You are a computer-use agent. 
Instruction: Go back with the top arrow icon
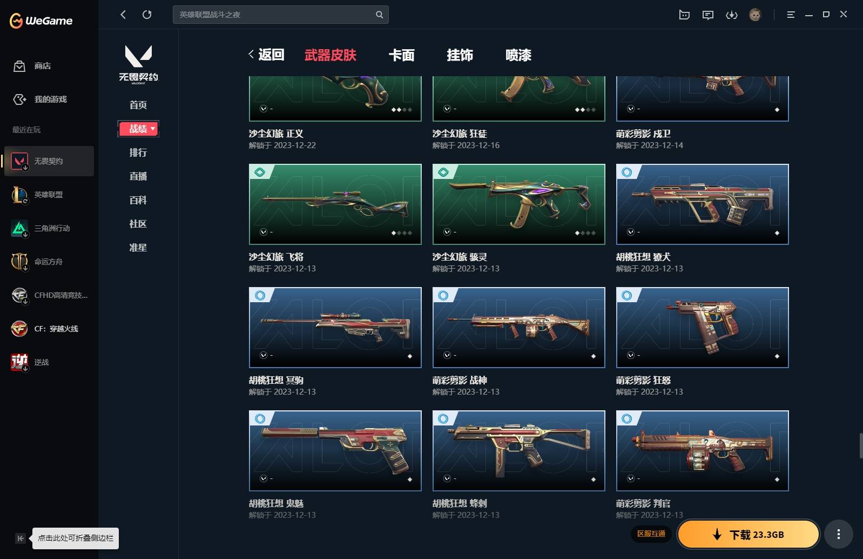pos(123,15)
